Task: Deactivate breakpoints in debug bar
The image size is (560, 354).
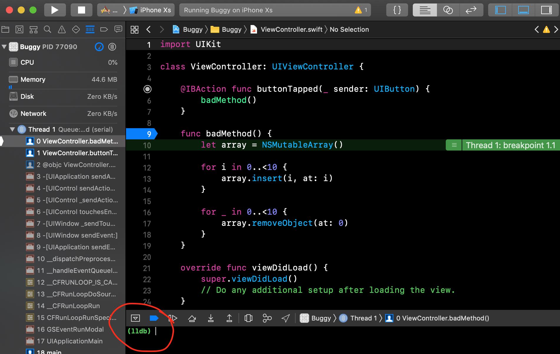Action: tap(154, 318)
